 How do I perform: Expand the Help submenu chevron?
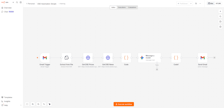point(21,105)
